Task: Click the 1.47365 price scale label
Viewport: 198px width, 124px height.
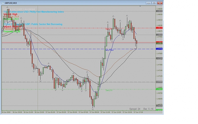Action: tap(159, 65)
